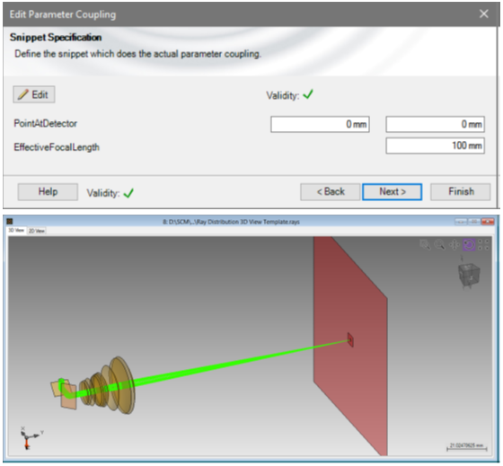
Task: Click the Back button
Action: pos(331,192)
